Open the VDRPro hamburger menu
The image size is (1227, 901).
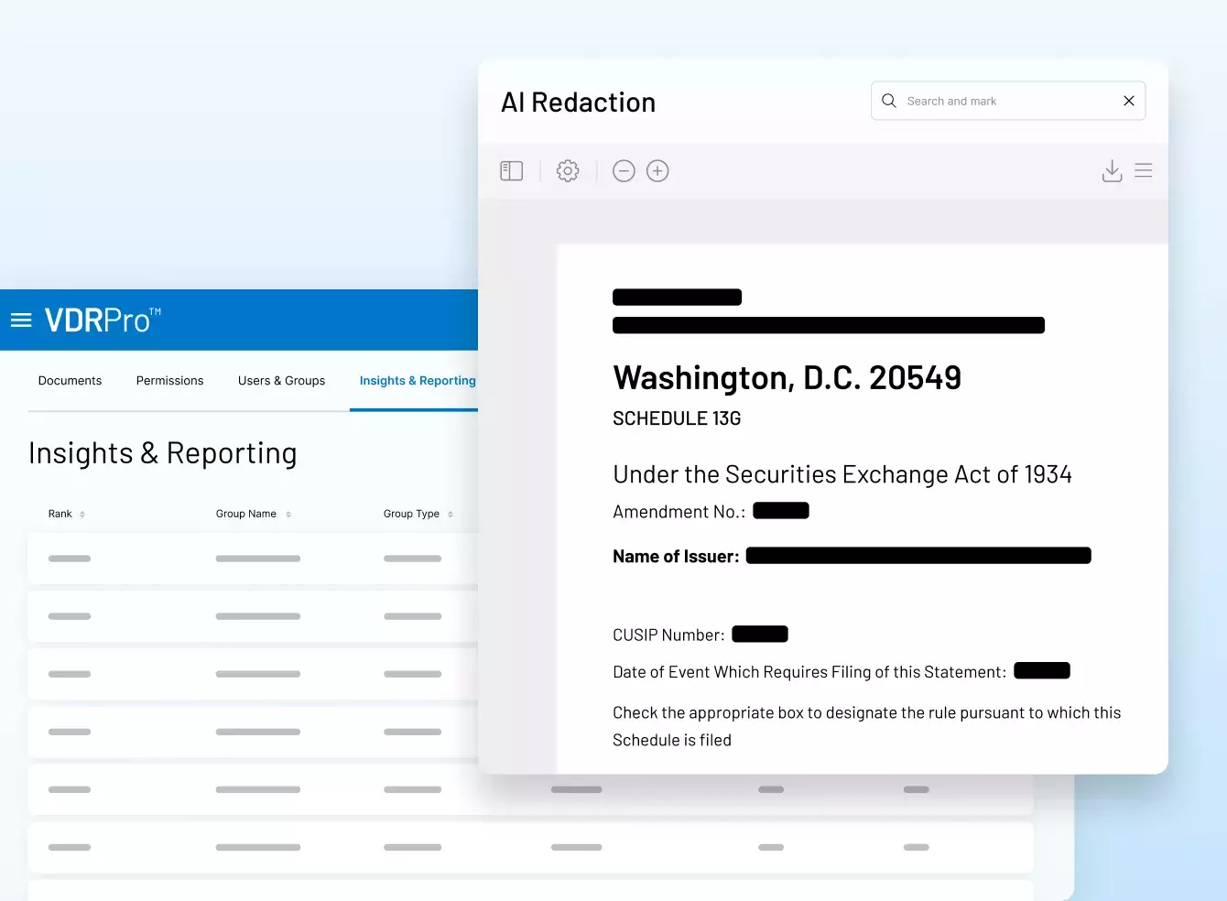coord(21,320)
